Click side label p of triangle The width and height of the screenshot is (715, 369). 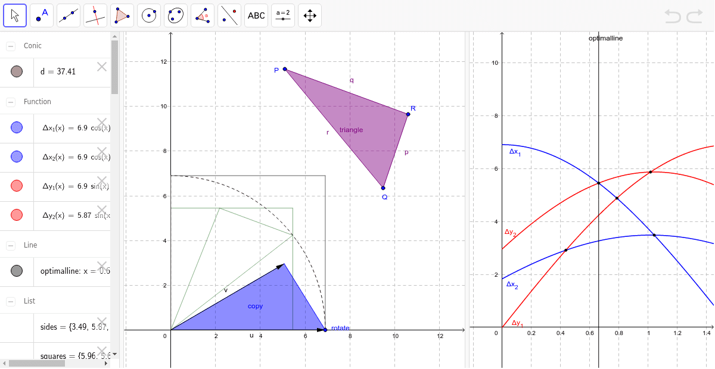point(406,152)
